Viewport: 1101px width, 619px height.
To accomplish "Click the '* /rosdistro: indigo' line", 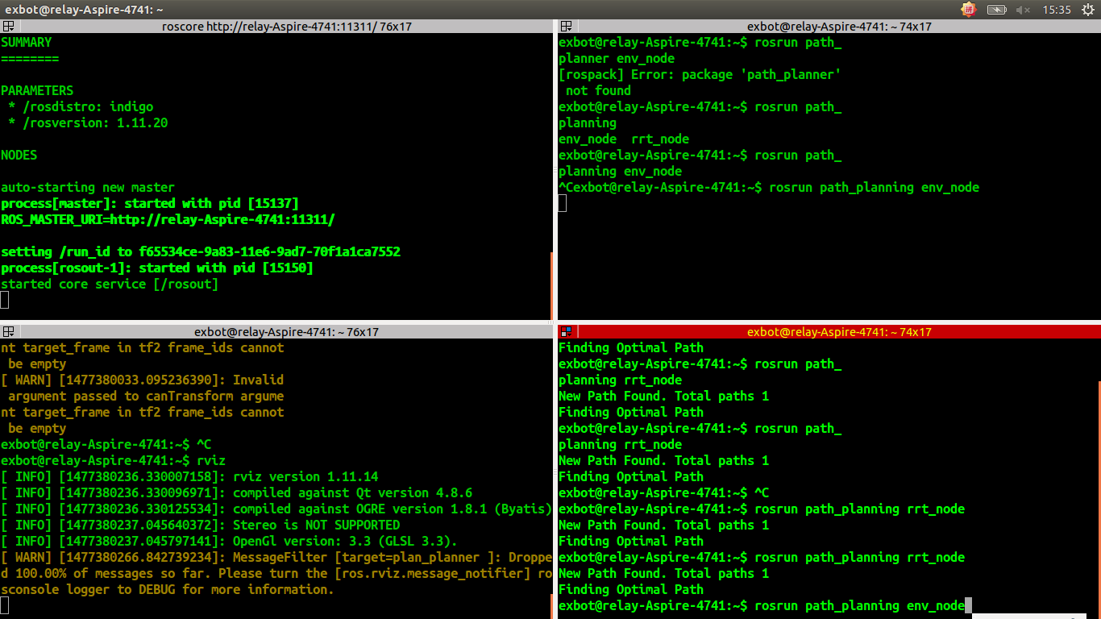I will [81, 106].
